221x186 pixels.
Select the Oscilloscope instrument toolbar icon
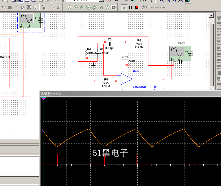coord(219,36)
